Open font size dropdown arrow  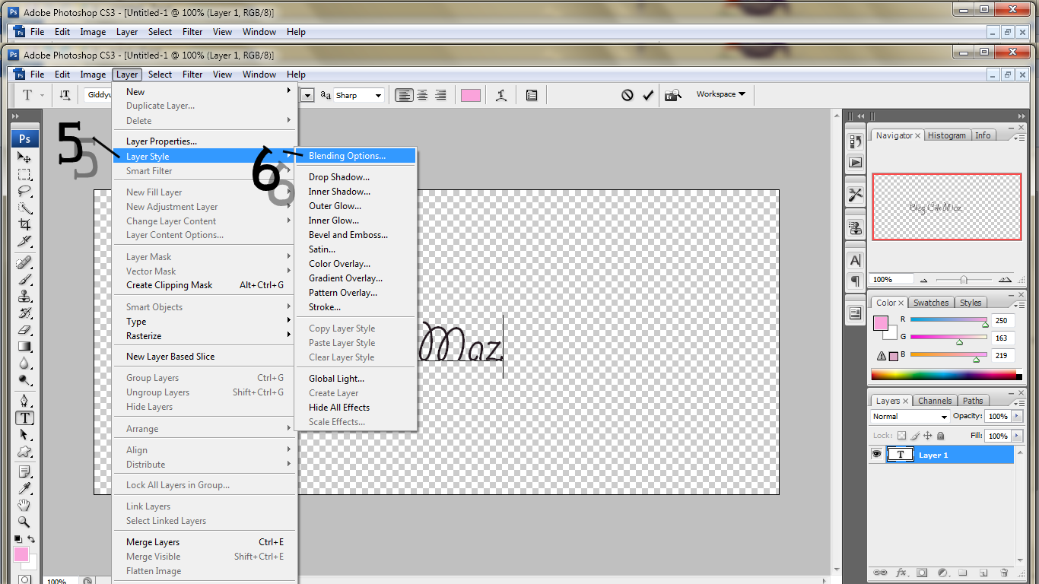click(308, 95)
